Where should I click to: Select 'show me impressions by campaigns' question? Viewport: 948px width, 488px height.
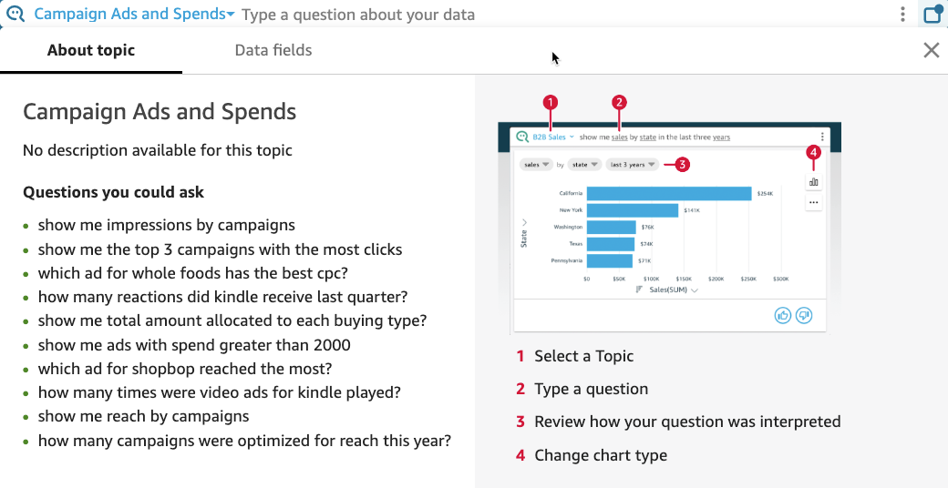coord(166,225)
